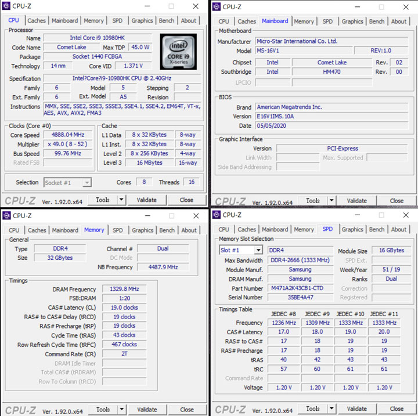Image resolution: width=418 pixels, height=416 pixels.
Task: Click the Specification field i9-10980HK CPU @ 2.40GHz
Action: point(122,78)
